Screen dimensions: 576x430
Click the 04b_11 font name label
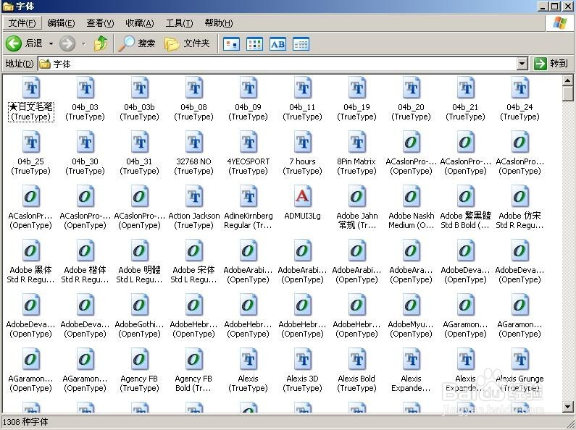point(303,112)
